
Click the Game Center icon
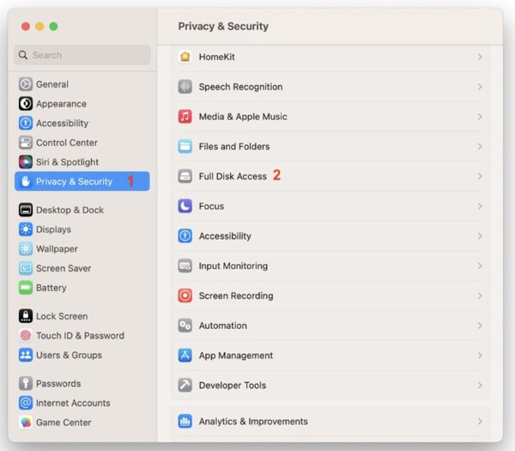26,422
